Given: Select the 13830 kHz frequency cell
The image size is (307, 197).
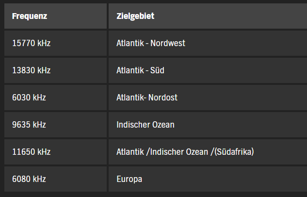Looking at the screenshot, I should (x=32, y=70).
